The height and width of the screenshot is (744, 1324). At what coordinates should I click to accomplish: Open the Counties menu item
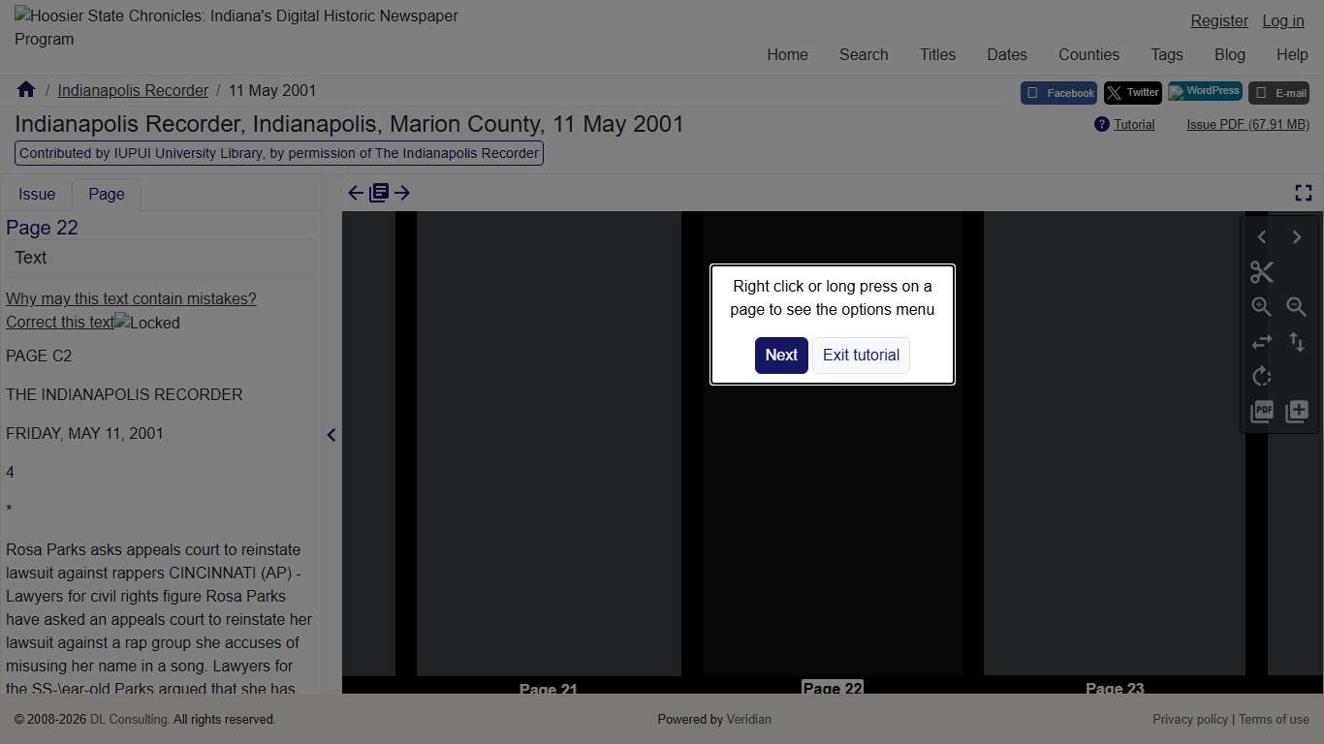pos(1088,54)
